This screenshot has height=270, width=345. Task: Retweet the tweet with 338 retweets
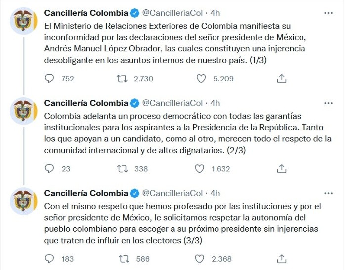(122, 169)
